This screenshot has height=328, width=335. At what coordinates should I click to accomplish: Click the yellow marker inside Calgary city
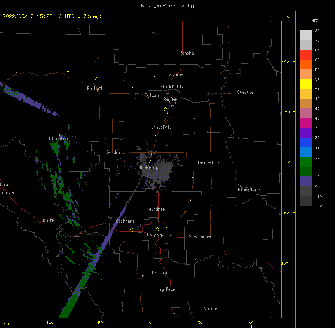157,229
